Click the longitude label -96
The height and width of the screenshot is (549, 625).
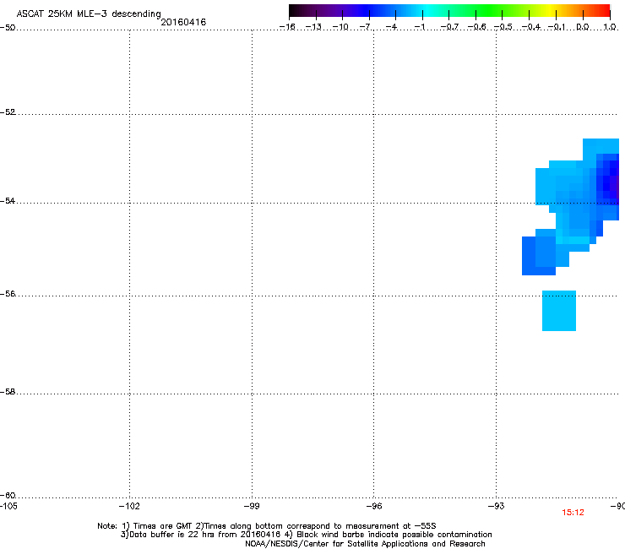[x=374, y=506]
